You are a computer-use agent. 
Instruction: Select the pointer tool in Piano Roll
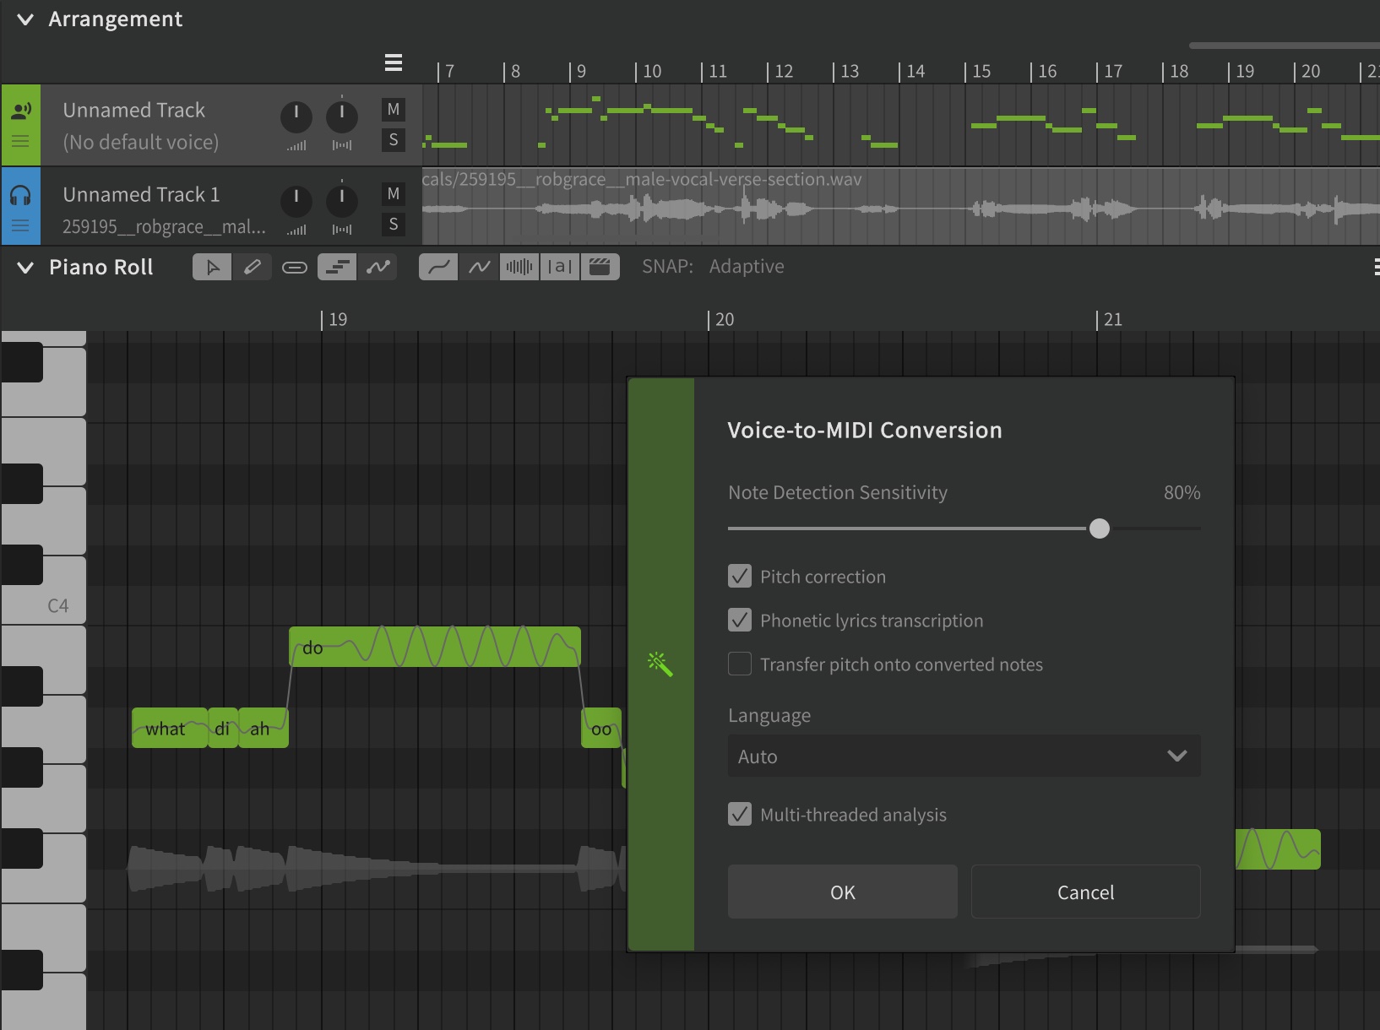tap(212, 268)
